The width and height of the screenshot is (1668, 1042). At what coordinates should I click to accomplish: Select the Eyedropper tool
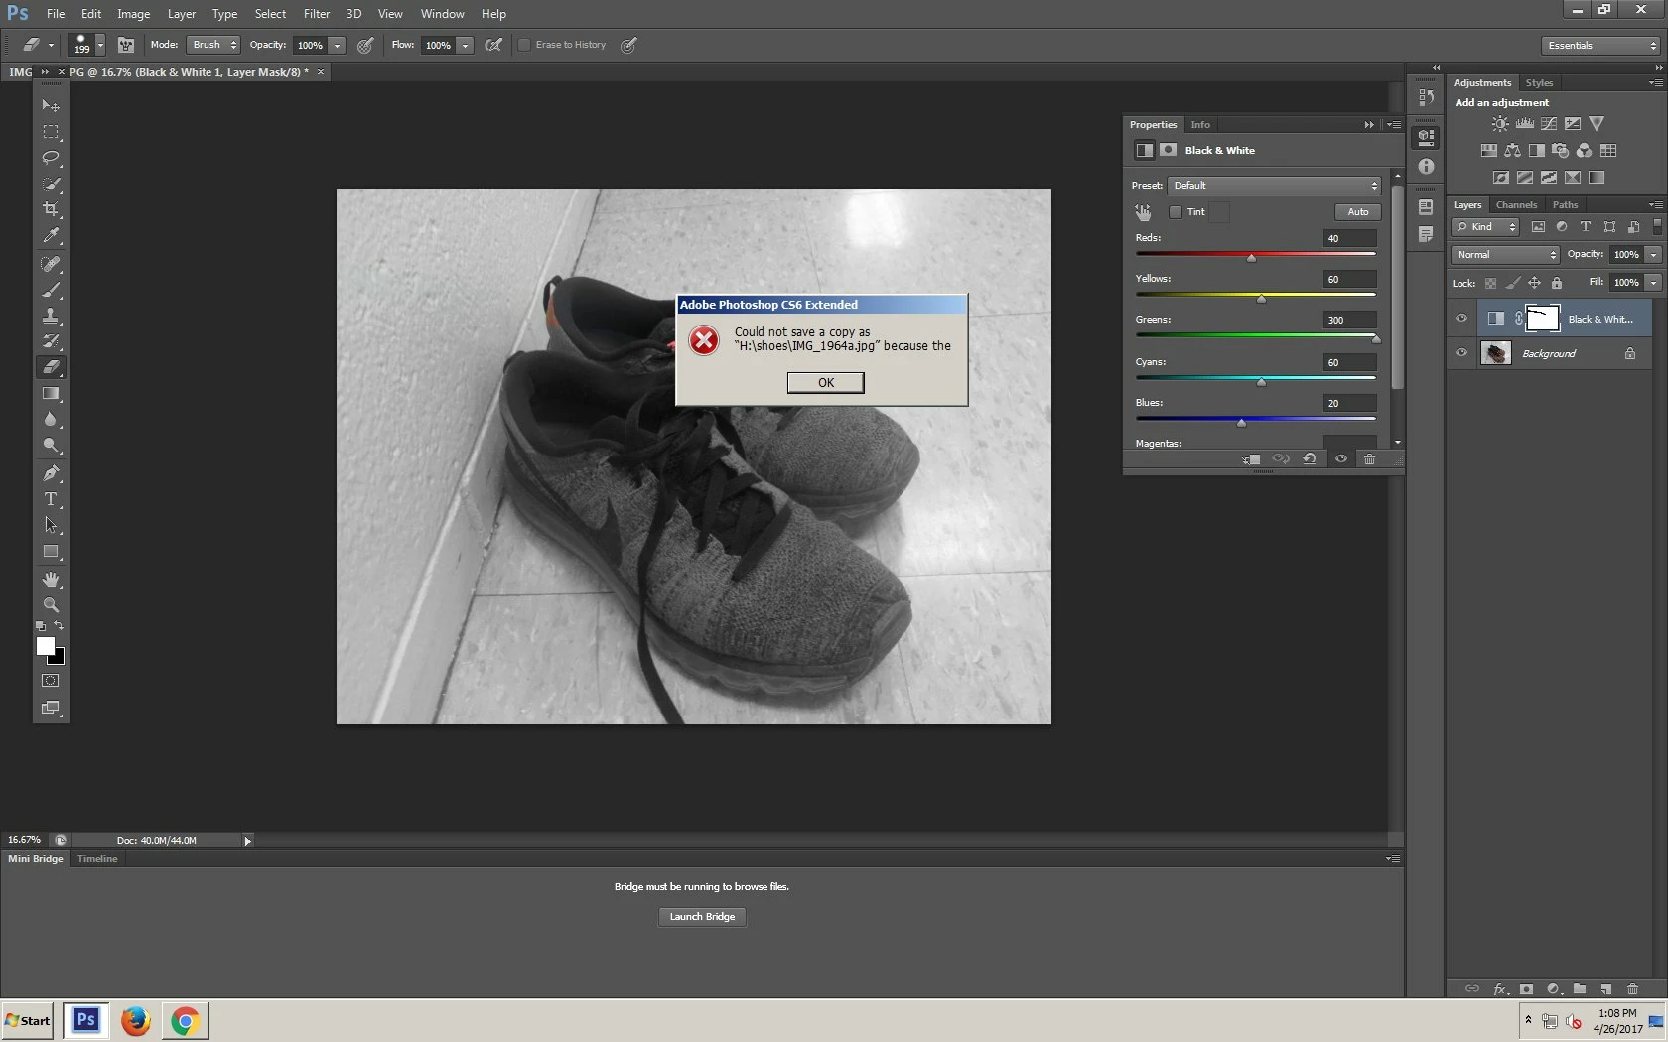point(51,235)
